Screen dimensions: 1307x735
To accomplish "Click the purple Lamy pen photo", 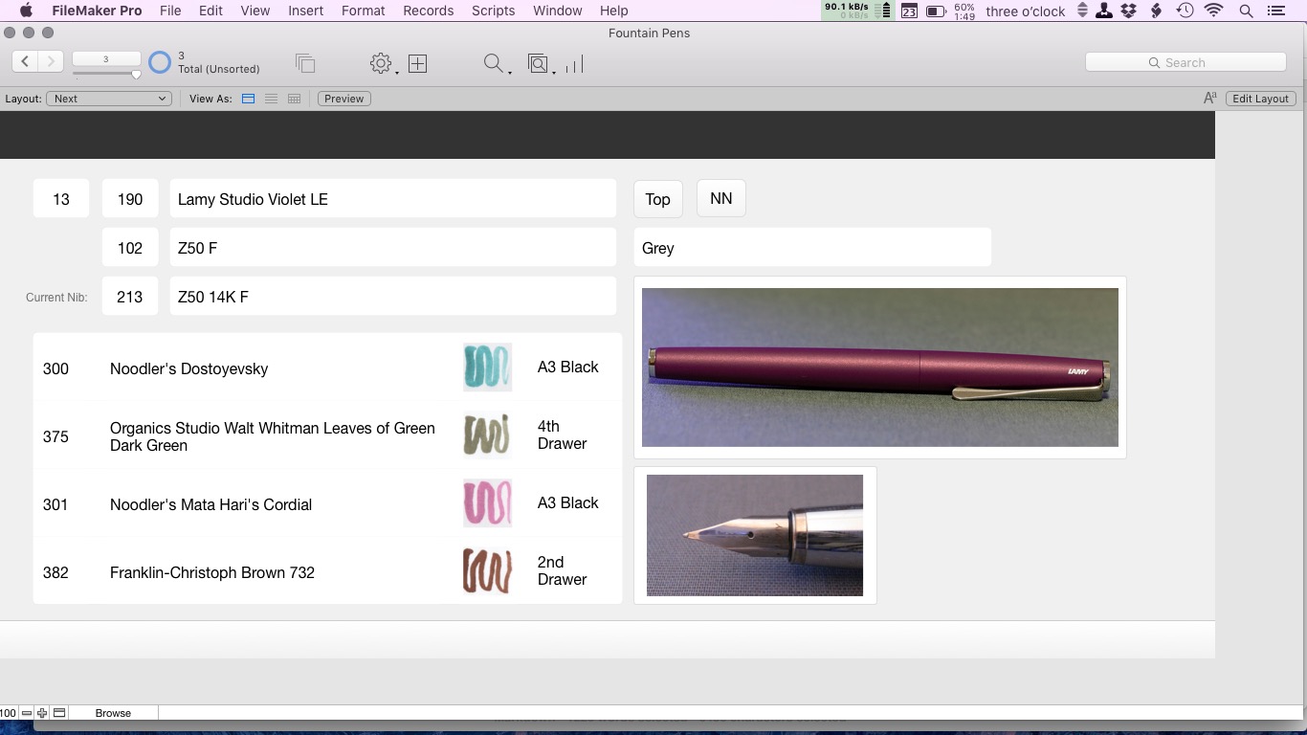I will click(x=880, y=367).
